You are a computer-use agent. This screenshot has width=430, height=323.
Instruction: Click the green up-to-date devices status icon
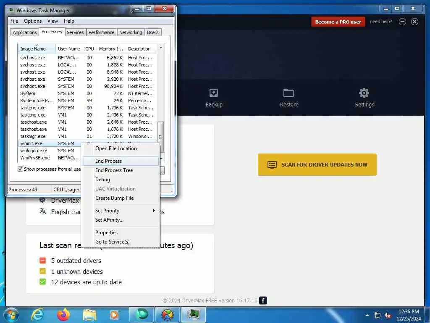(x=42, y=282)
